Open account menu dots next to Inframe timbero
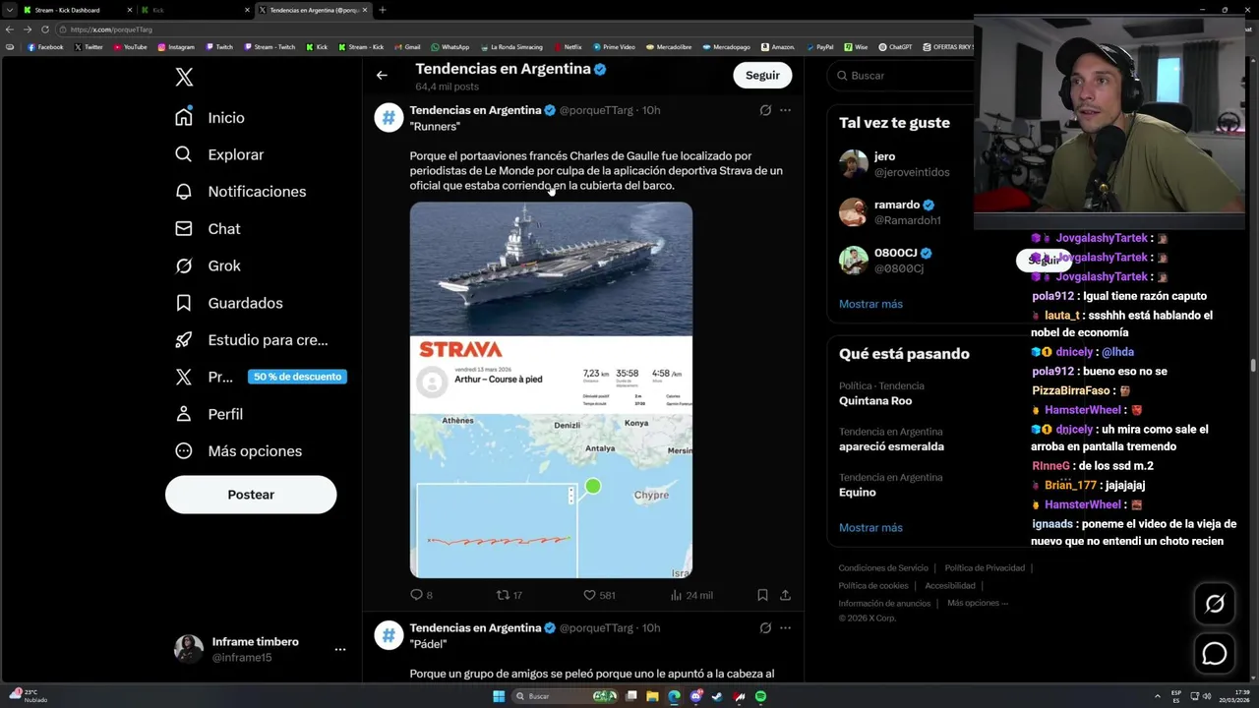This screenshot has height=708, width=1259. (339, 649)
